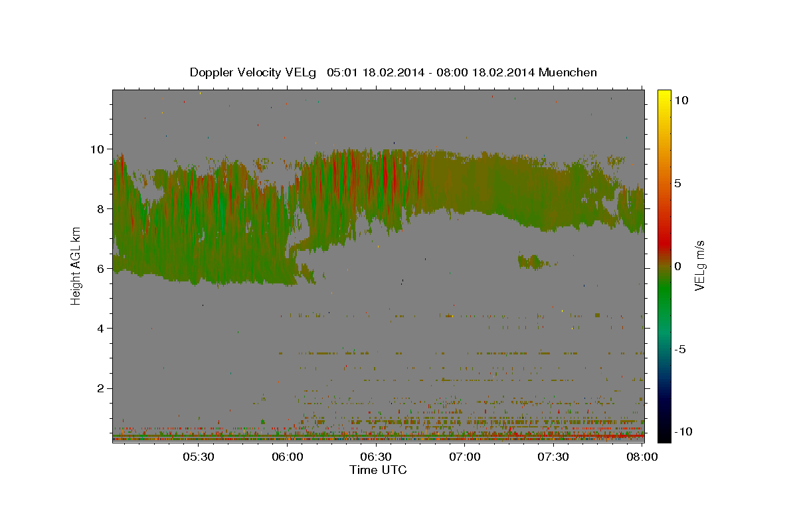Click the colorbar tick label '-5'
The width and height of the screenshot is (797, 531).
tap(679, 349)
